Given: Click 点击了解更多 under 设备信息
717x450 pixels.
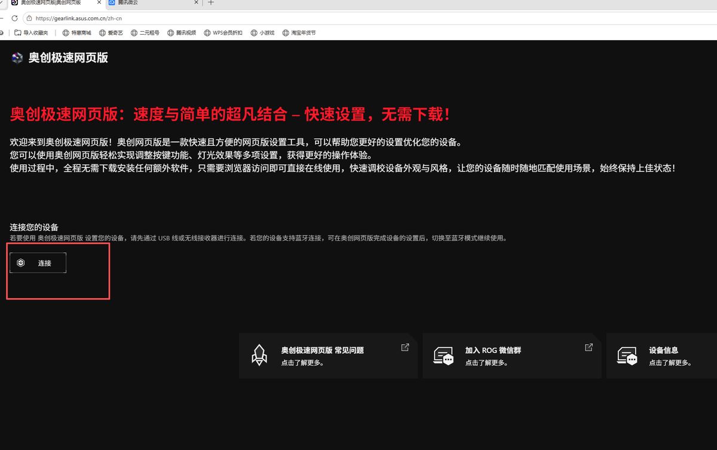Looking at the screenshot, I should coord(670,362).
